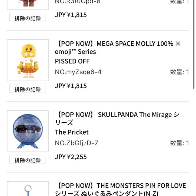196x196 pixels.
Task: Open THE MONSTERS PIN FOR LOVE title
Action: coord(120,189)
